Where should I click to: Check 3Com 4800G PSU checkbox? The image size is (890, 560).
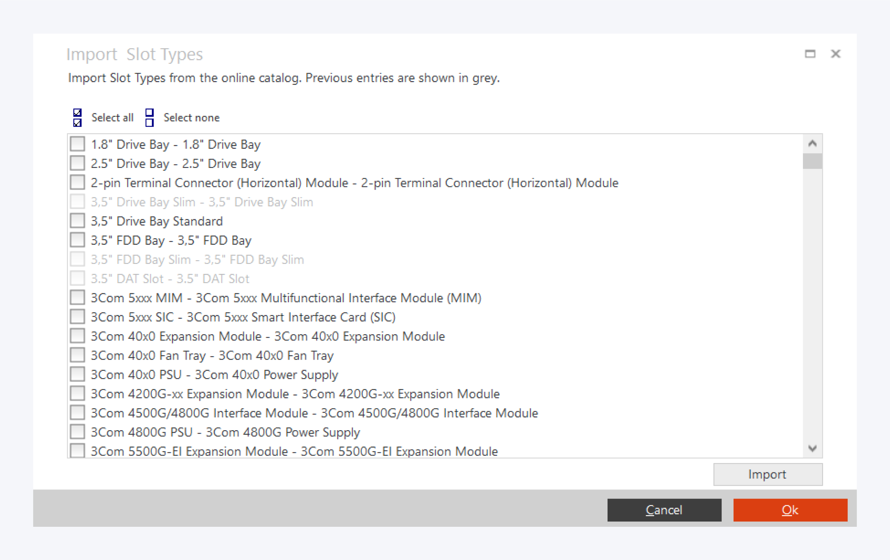coord(78,432)
